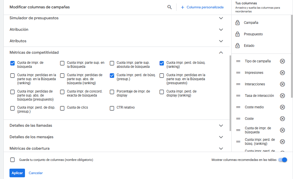This screenshot has width=293, height=179.
Task: Check Cuota impr. parte sup. en la Búsqueda
Action: click(x=62, y=63)
